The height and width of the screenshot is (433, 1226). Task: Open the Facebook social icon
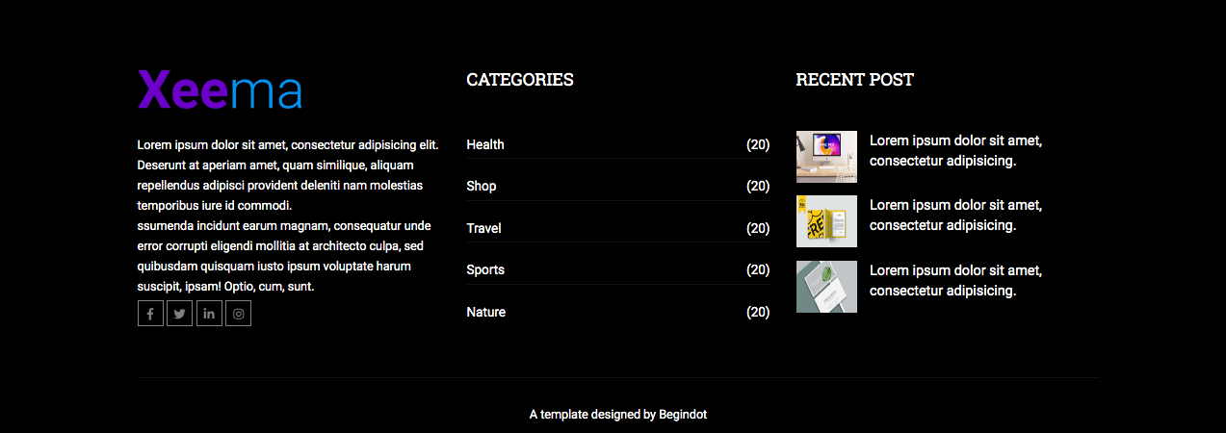coord(150,314)
